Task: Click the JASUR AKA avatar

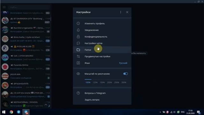Action: [5, 76]
